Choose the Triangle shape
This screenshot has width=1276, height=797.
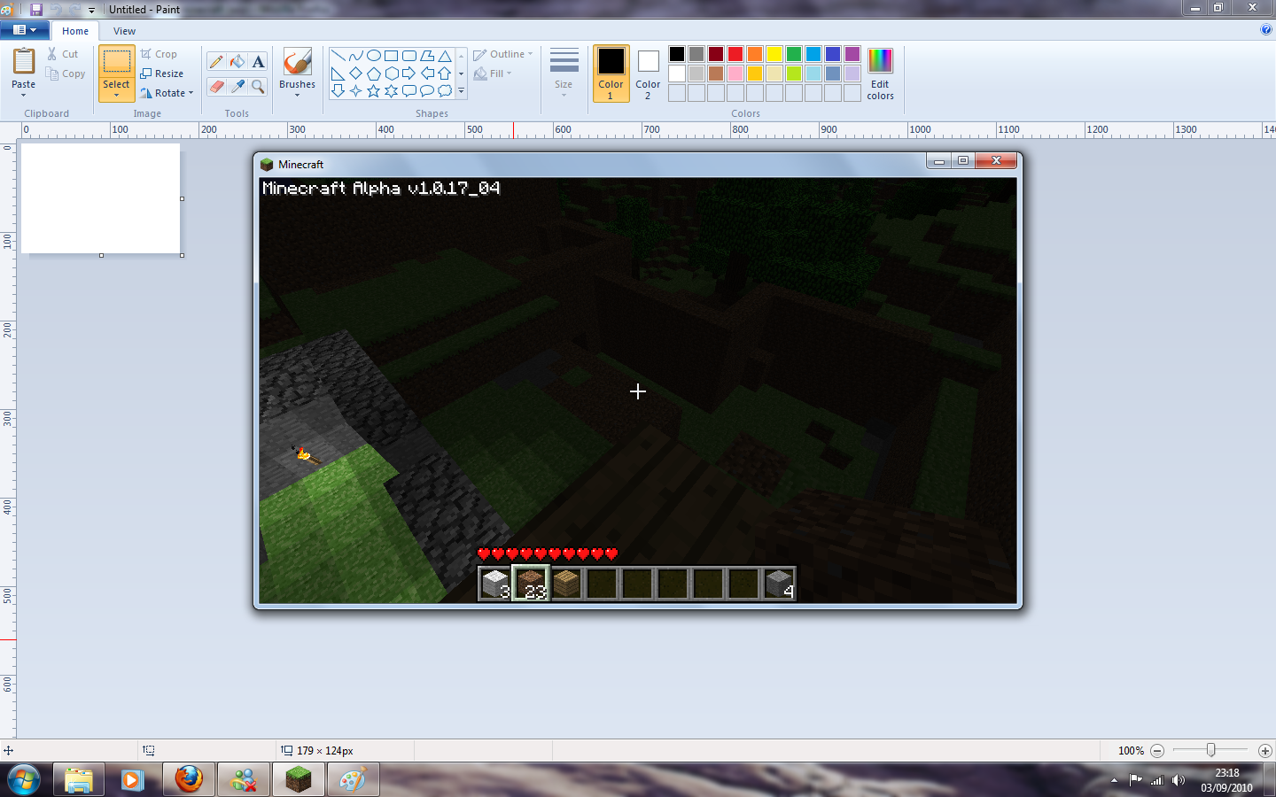click(445, 56)
